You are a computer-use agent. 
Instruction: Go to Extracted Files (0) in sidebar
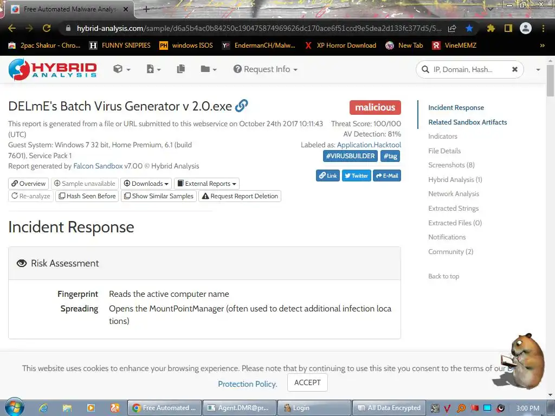(455, 223)
